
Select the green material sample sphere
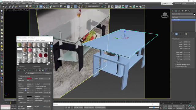[x=20, y=45]
